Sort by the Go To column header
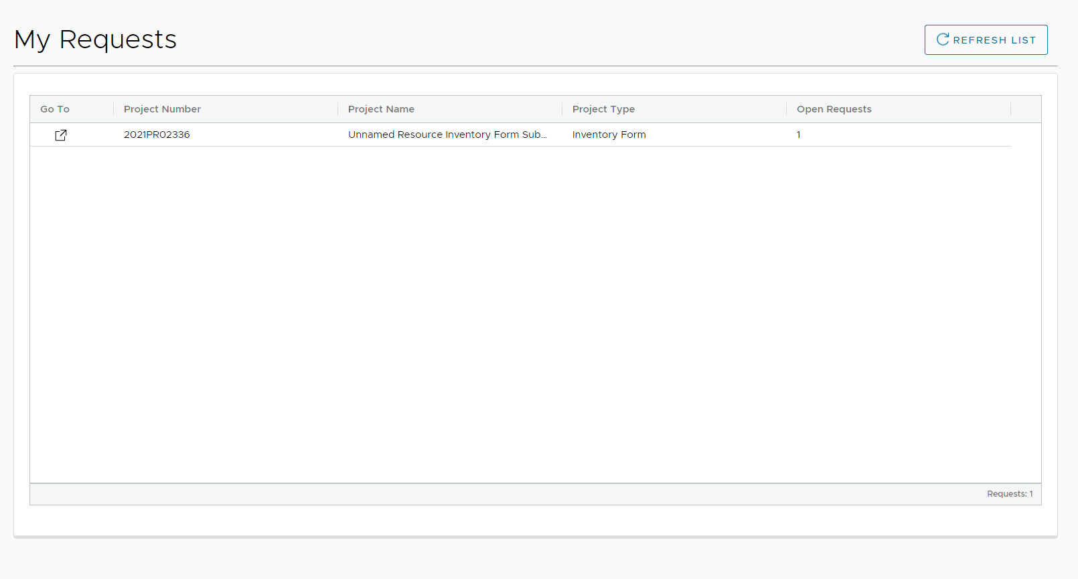 click(55, 109)
